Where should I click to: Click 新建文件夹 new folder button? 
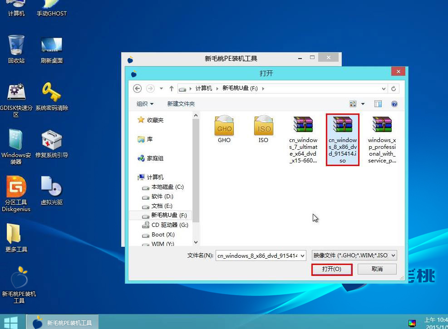tap(181, 104)
